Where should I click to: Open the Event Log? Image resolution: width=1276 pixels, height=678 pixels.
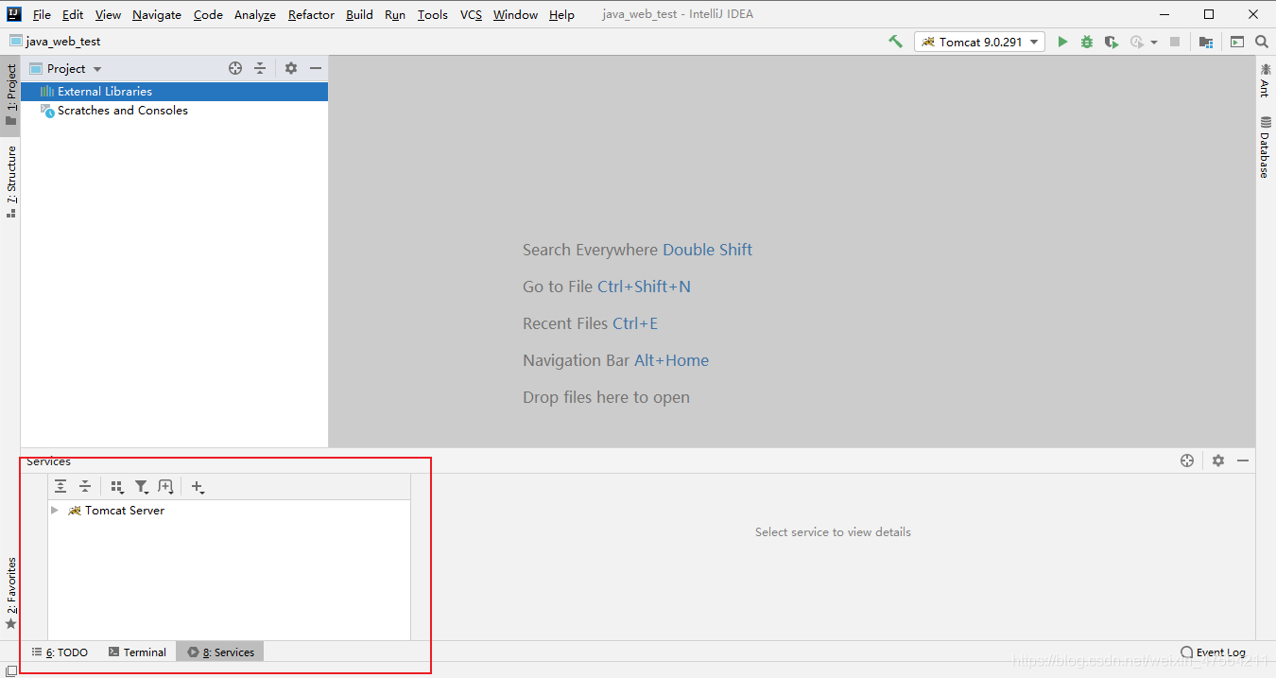[1213, 652]
